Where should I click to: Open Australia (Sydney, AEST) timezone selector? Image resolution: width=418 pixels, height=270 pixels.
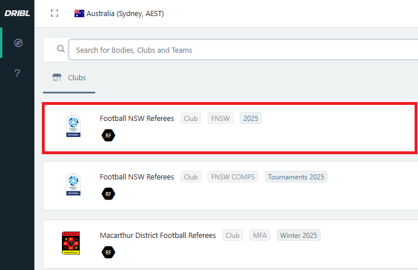(x=125, y=13)
